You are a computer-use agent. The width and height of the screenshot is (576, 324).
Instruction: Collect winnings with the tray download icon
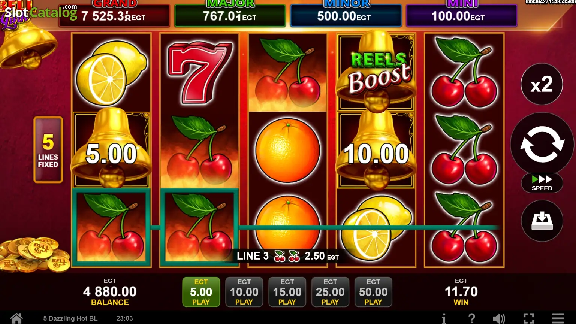pyautogui.click(x=542, y=221)
